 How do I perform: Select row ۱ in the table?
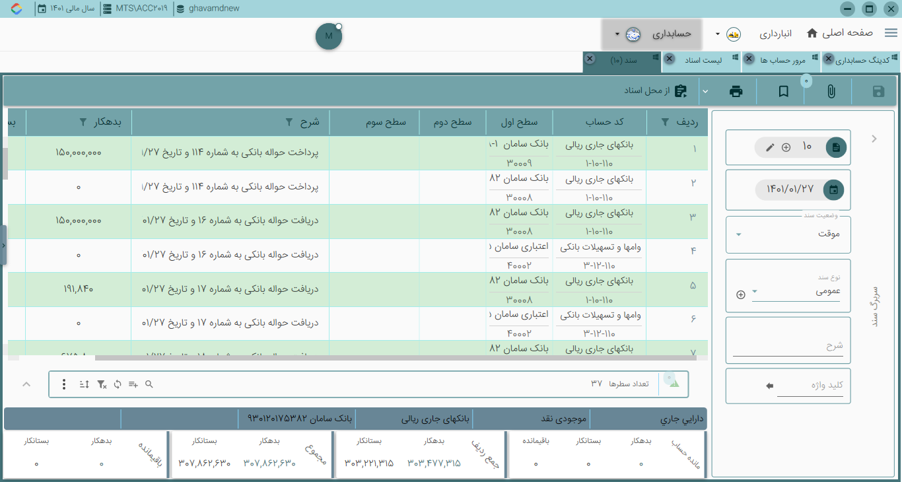[x=358, y=153]
